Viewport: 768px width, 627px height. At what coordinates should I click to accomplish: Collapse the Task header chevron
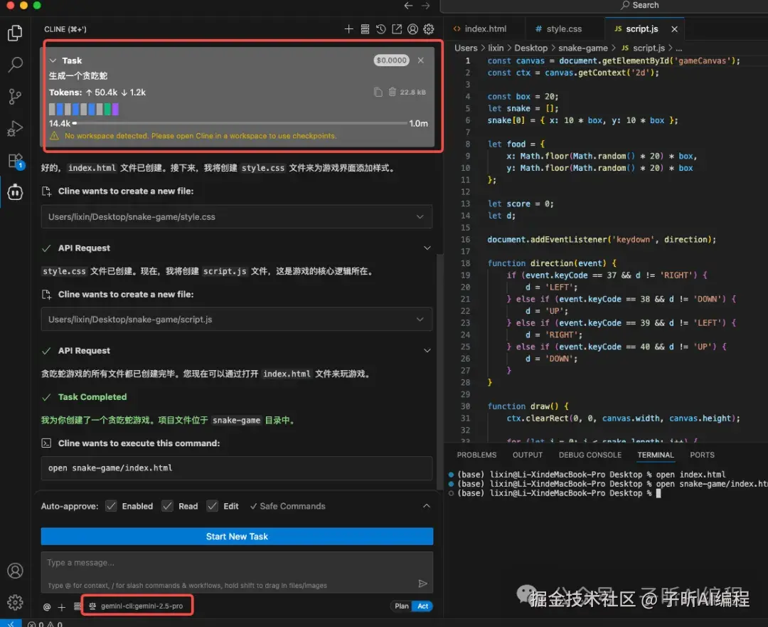coord(53,60)
